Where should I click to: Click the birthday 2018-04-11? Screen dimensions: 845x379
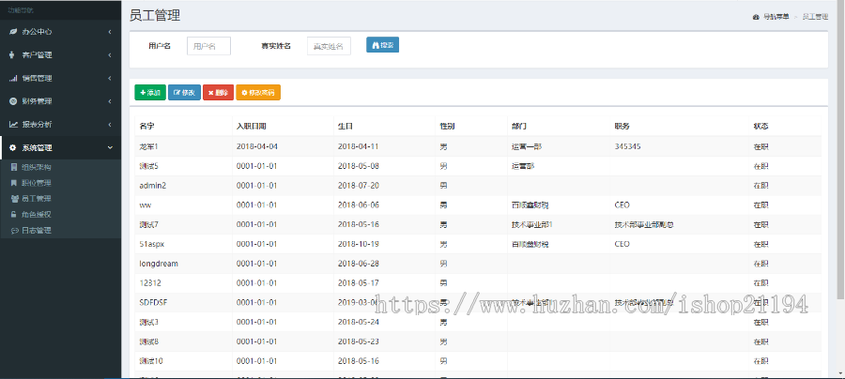[x=359, y=146]
